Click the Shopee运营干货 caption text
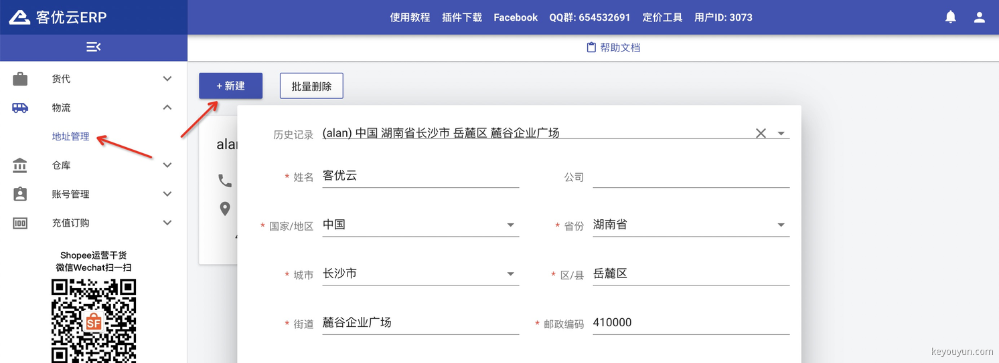Screen dimensions: 999x363 tap(94, 255)
